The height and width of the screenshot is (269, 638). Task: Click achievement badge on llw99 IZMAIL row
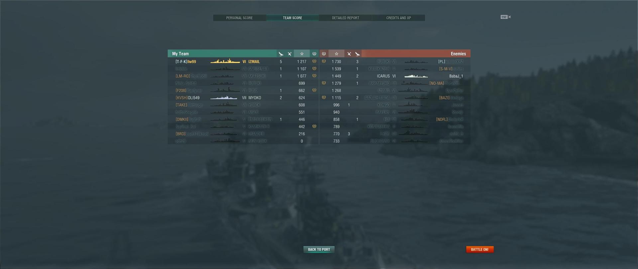[314, 61]
